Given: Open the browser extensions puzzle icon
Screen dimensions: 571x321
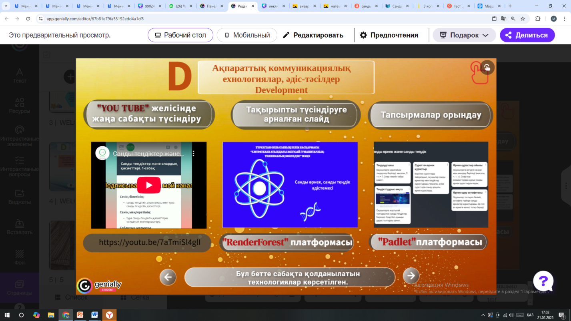Looking at the screenshot, I should point(538,19).
